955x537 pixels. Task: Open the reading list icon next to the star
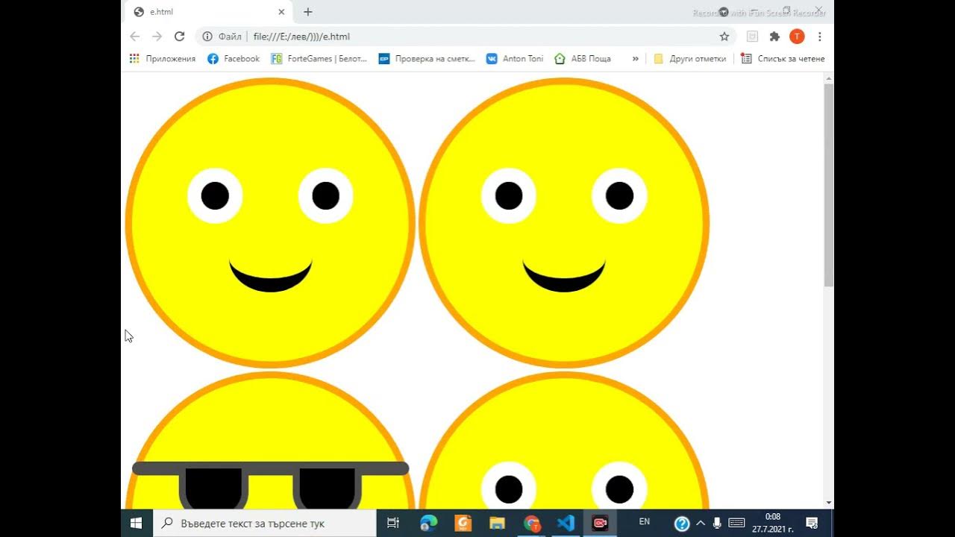(x=752, y=36)
